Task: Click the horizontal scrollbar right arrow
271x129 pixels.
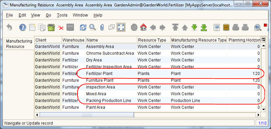Action: (x=258, y=115)
